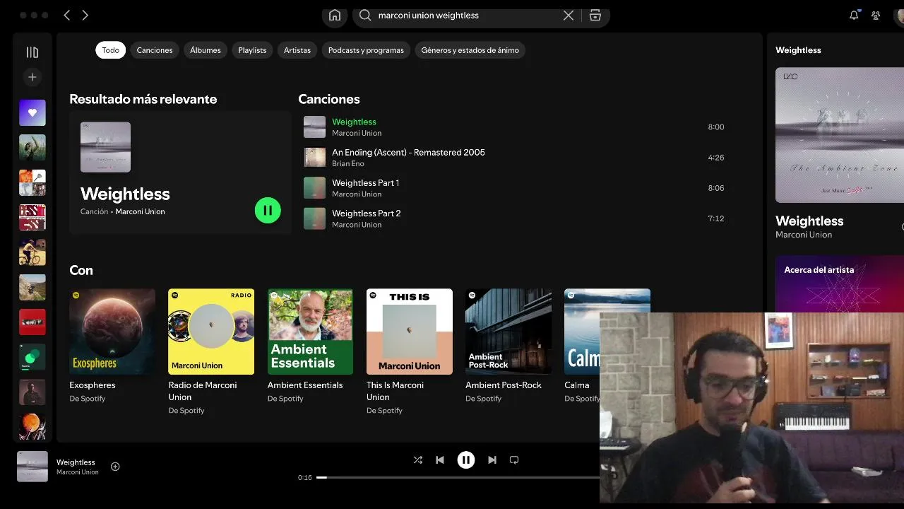
Task: Open the Home button
Action: (x=335, y=16)
